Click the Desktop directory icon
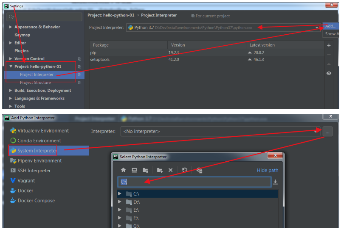Viewport: 341px width, 229px height. 134,170
